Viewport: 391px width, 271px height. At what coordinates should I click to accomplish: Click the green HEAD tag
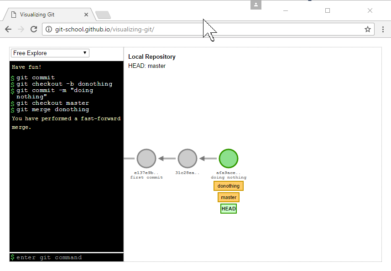click(x=229, y=209)
